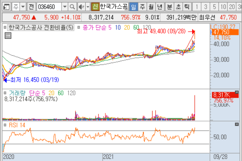Viewport: 242px width, 161px height.
Task: Click the 거래량 volume indicator label
Action: coord(17,93)
